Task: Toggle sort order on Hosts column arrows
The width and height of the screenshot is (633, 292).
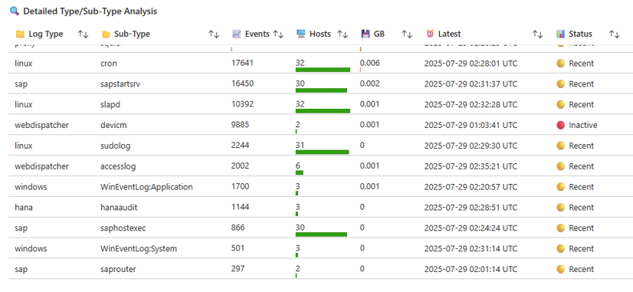Action: click(x=343, y=34)
